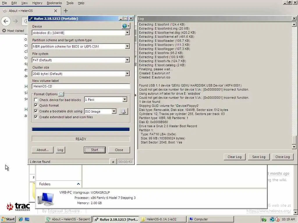This screenshot has width=298, height=223.
Task: Click the Rufus progress bar
Action: [x=81, y=129]
